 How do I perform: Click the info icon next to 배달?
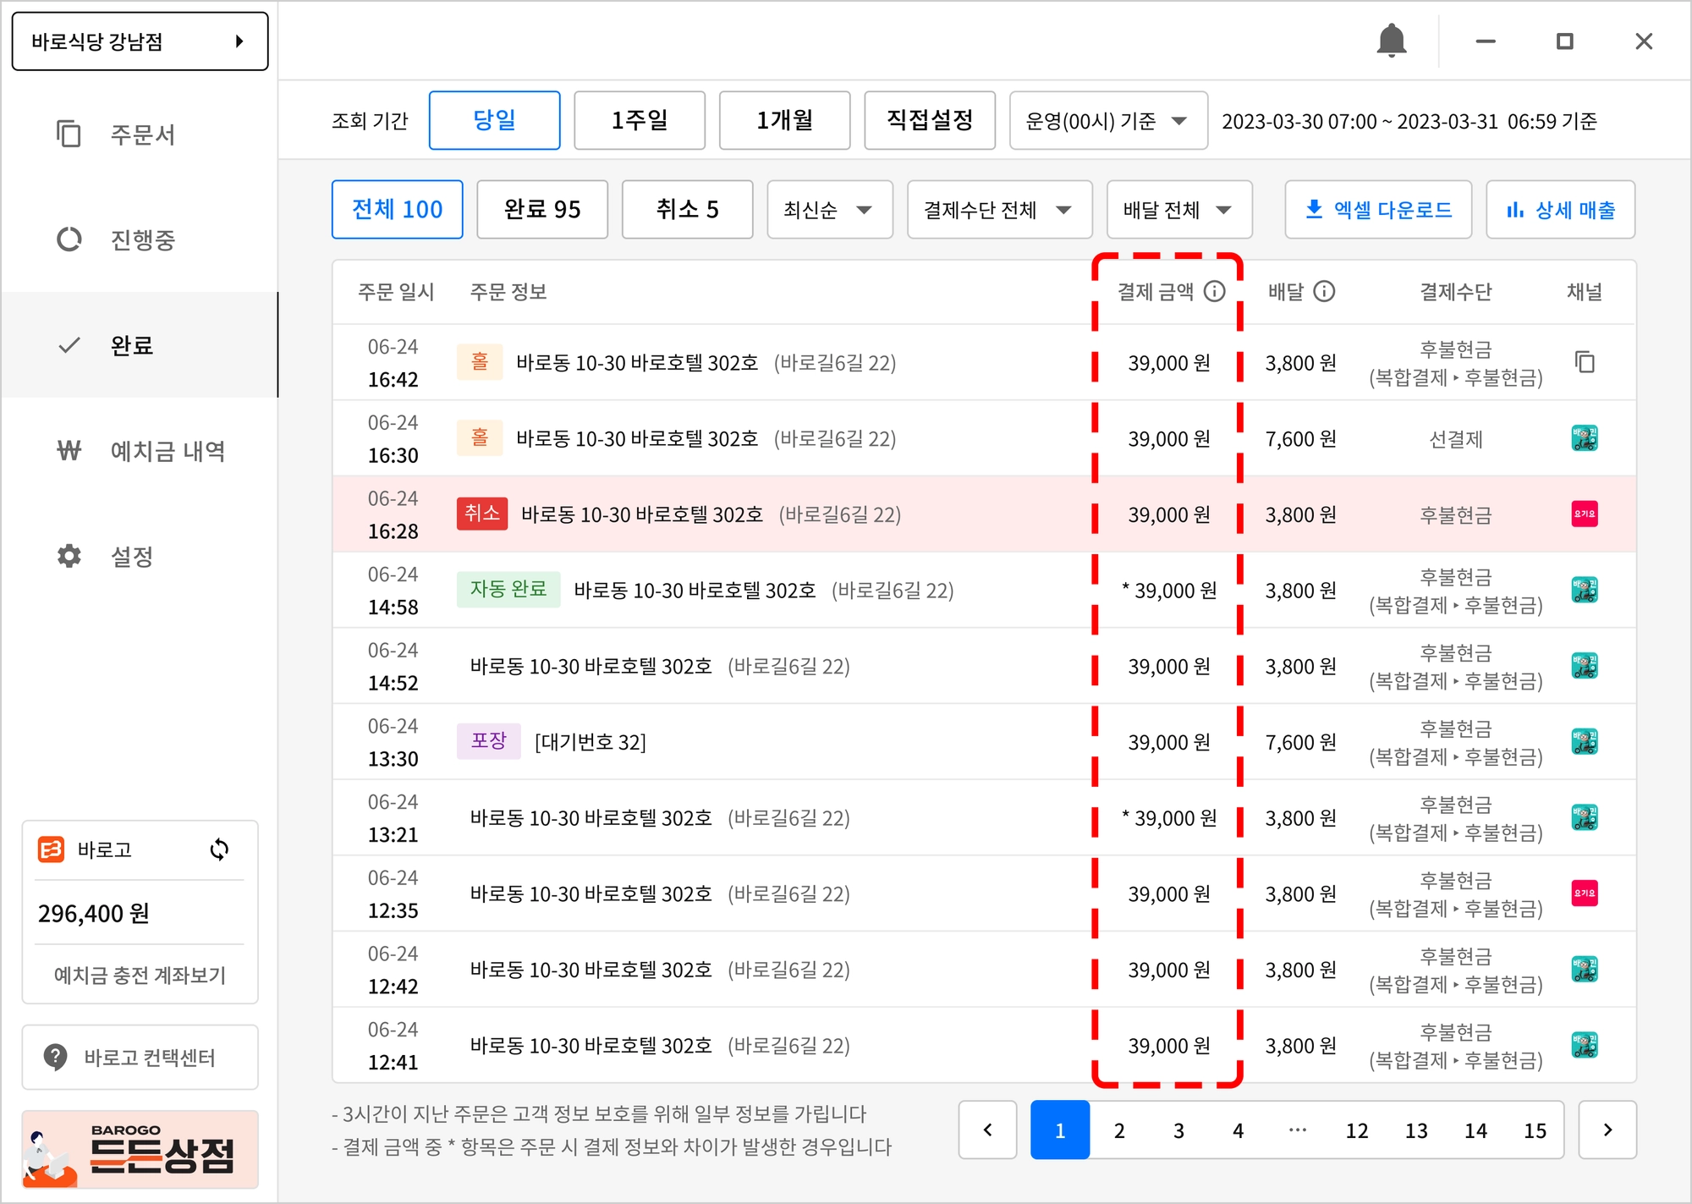pyautogui.click(x=1324, y=292)
